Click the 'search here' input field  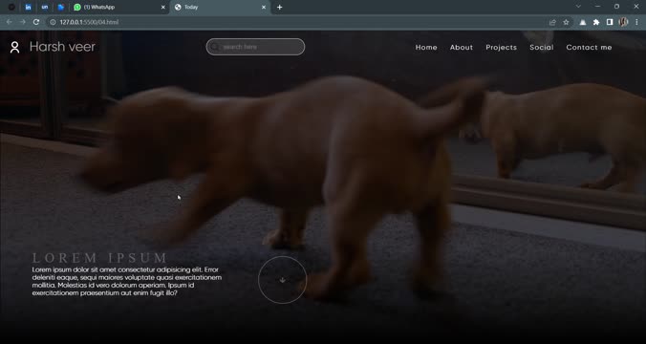coord(255,47)
